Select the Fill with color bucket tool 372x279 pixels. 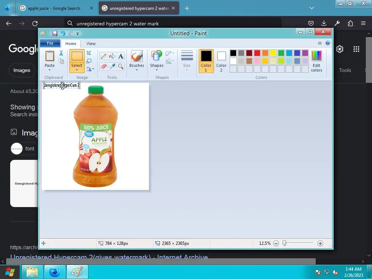(112, 56)
